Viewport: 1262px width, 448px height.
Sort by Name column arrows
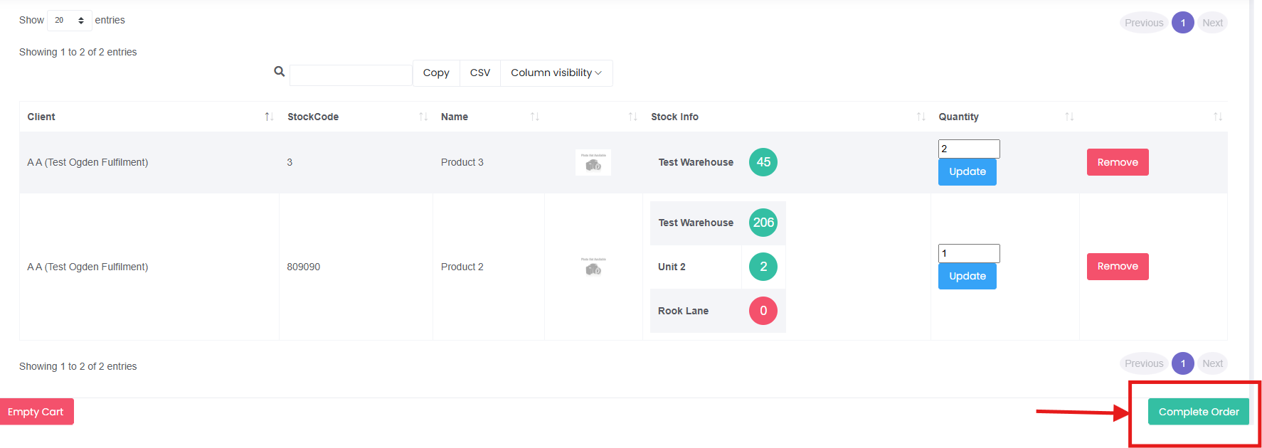(535, 117)
